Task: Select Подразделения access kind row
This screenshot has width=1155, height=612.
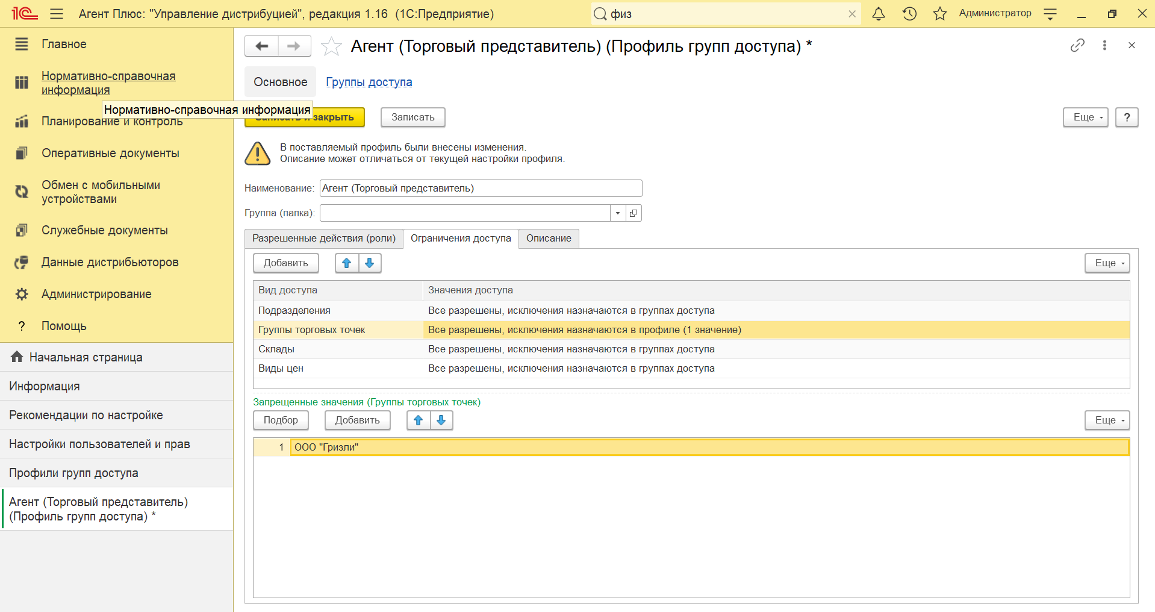Action: (x=691, y=311)
